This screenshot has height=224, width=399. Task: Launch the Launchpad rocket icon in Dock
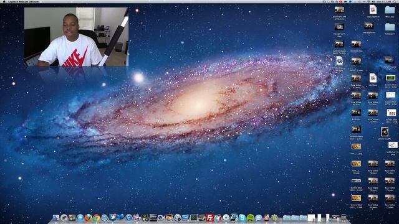[64, 218]
